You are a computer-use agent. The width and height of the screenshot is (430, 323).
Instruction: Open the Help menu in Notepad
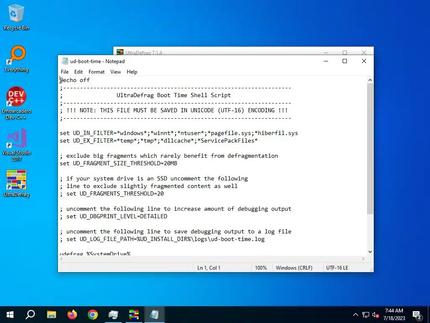click(132, 71)
